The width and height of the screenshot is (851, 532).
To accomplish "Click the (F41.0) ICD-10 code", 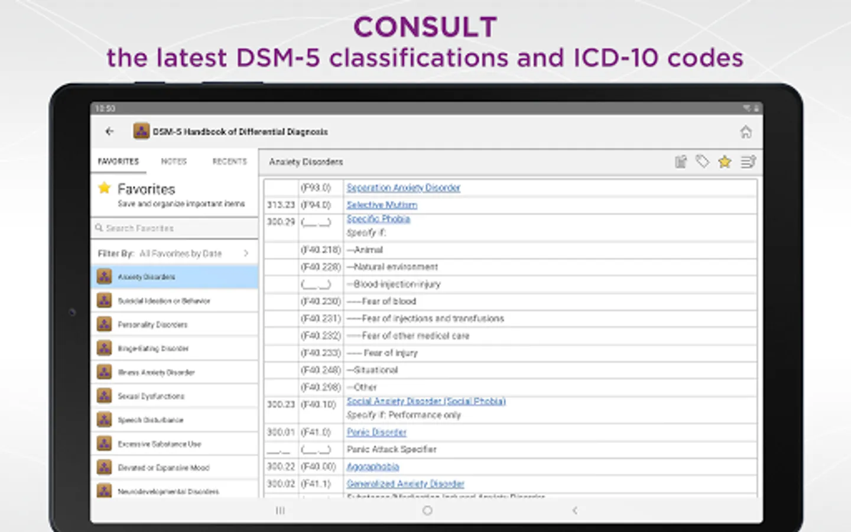I will pos(316,432).
